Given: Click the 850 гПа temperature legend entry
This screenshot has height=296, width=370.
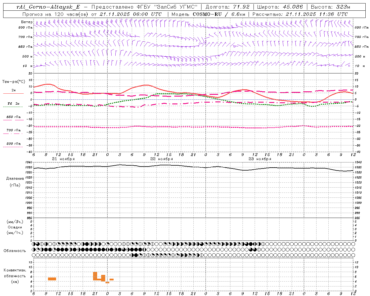Looking at the screenshot, I should click(13, 118).
